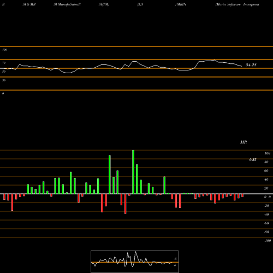Click the Marin Software Incorporated title text
Screen dimensions: 273x273
238,4
